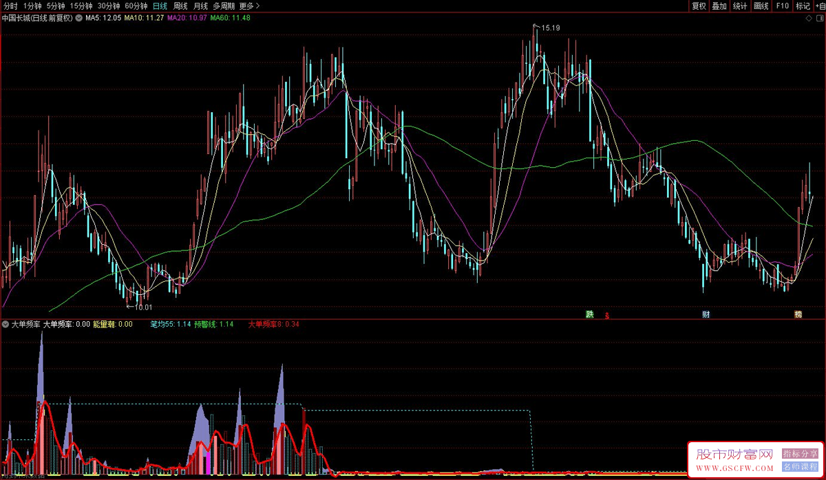Click the 叠加 overlay button

pyautogui.click(x=720, y=6)
